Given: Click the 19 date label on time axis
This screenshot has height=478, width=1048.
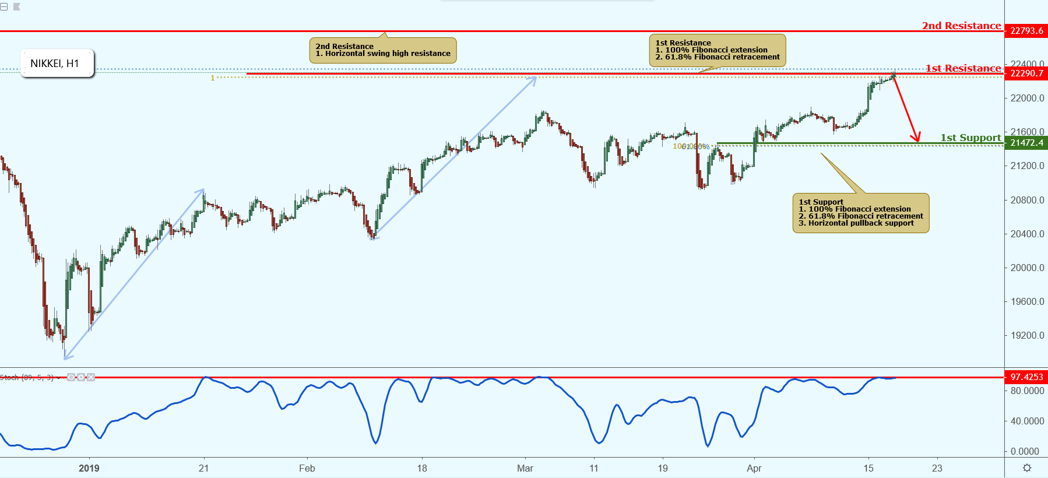Looking at the screenshot, I should coord(663,468).
